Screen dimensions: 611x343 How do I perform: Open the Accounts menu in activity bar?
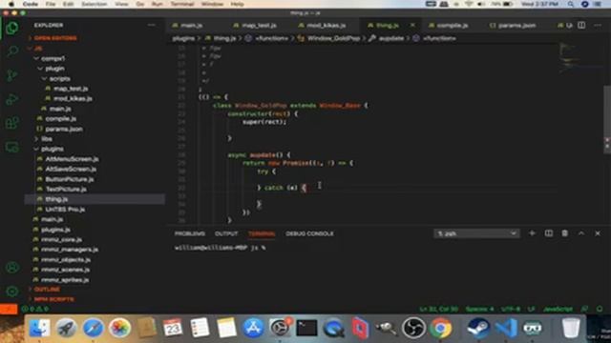click(12, 268)
